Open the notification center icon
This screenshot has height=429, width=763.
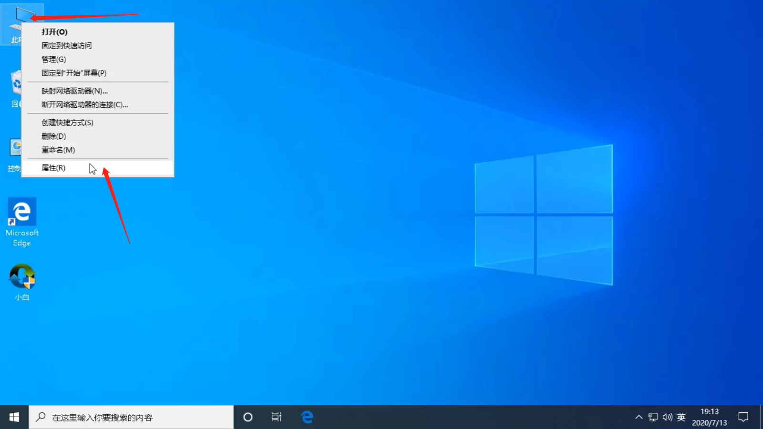744,417
